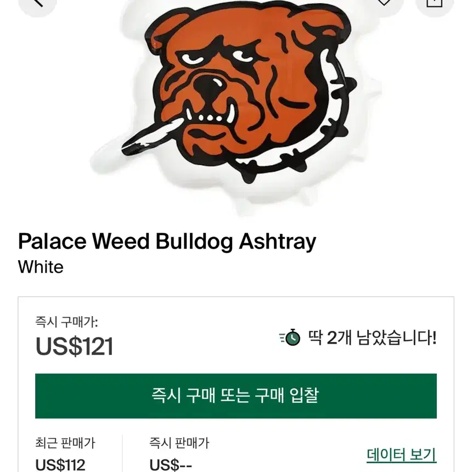Go back using the top-left arrow
The image size is (472, 472).
pyautogui.click(x=37, y=4)
